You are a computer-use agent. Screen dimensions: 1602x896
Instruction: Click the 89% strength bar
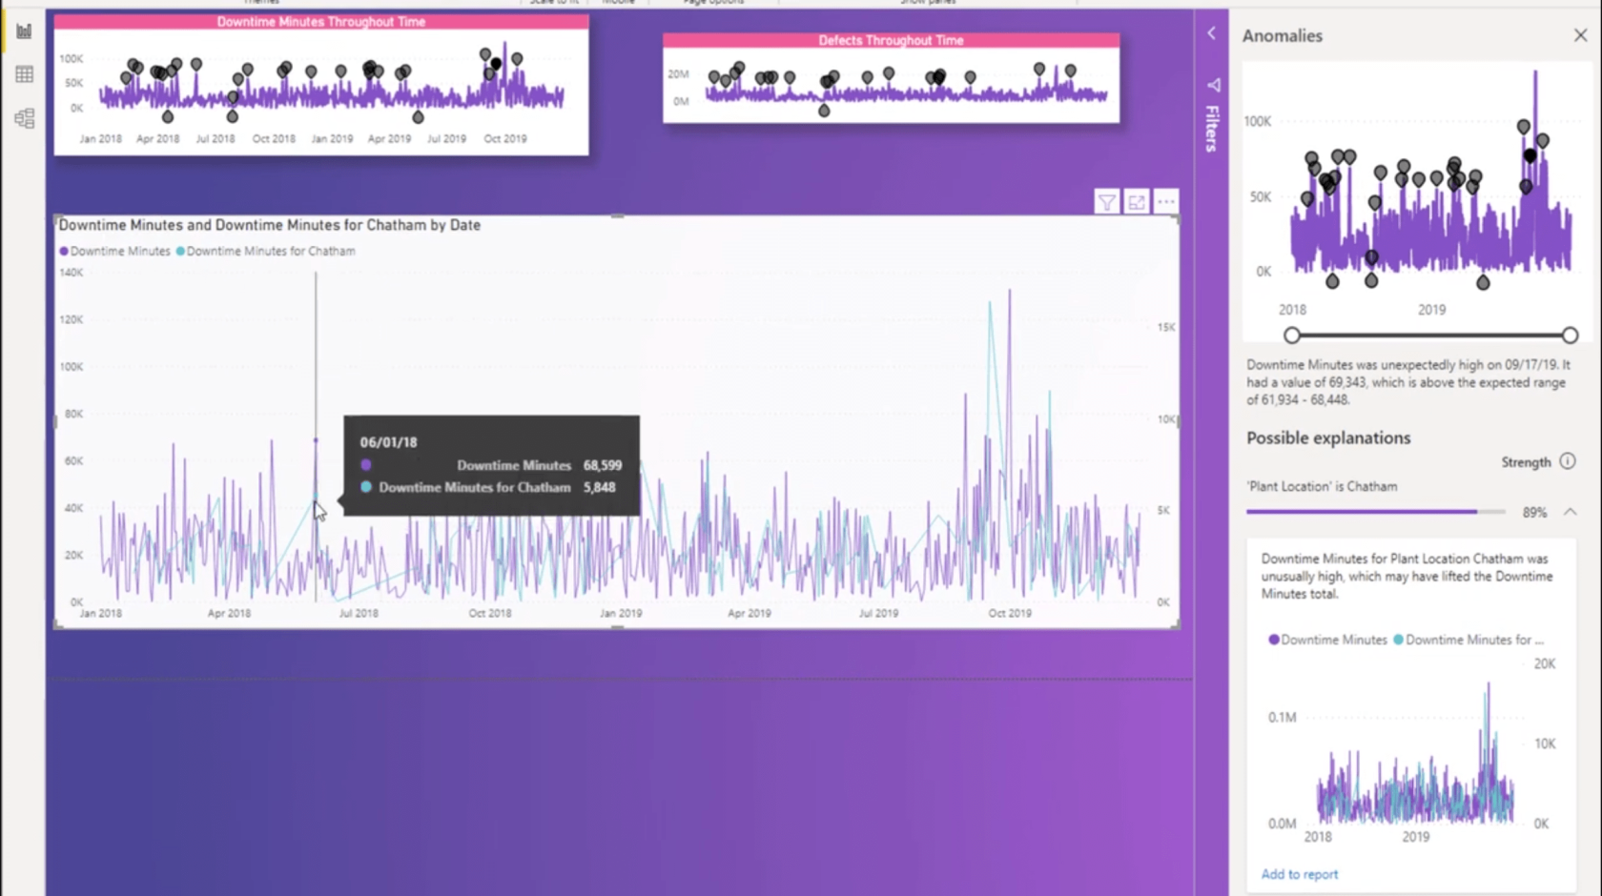[x=1375, y=512]
